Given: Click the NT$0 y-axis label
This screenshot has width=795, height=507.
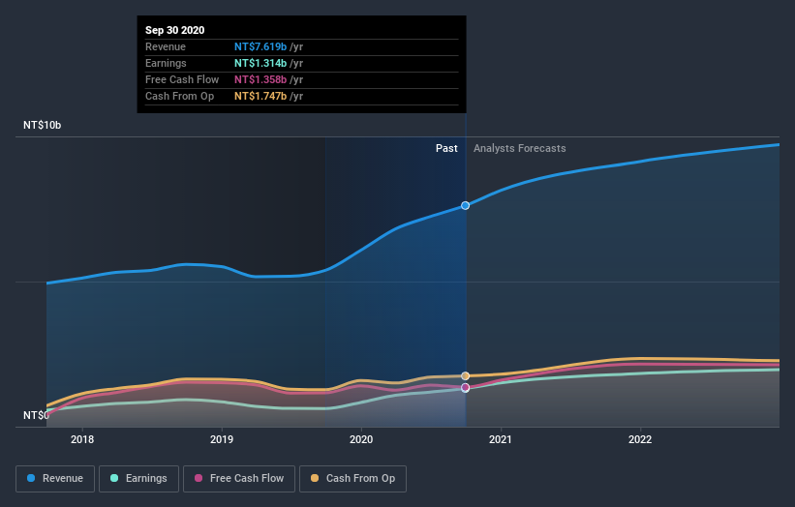Looking at the screenshot, I should coord(36,415).
